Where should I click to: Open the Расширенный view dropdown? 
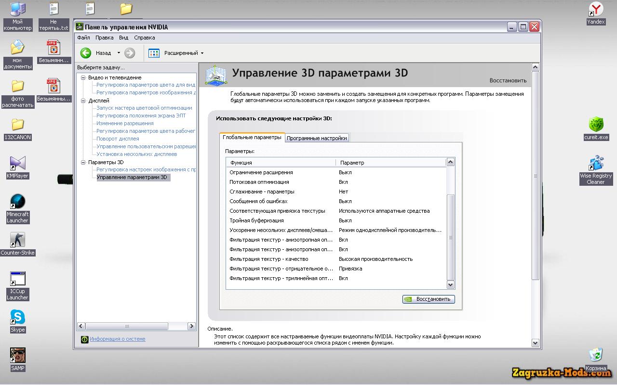(202, 53)
